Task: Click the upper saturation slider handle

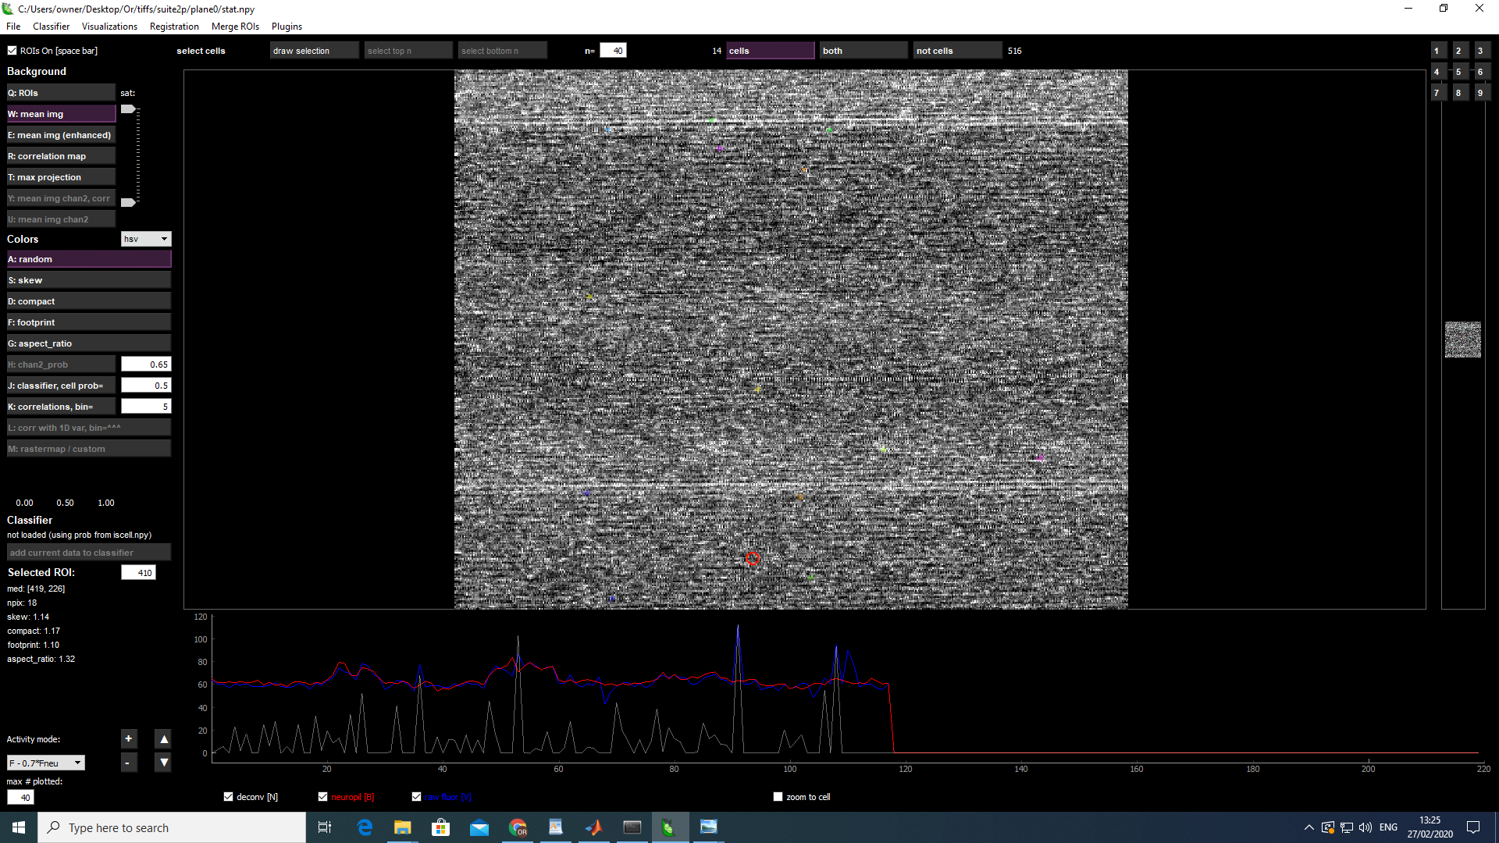Action: [128, 109]
